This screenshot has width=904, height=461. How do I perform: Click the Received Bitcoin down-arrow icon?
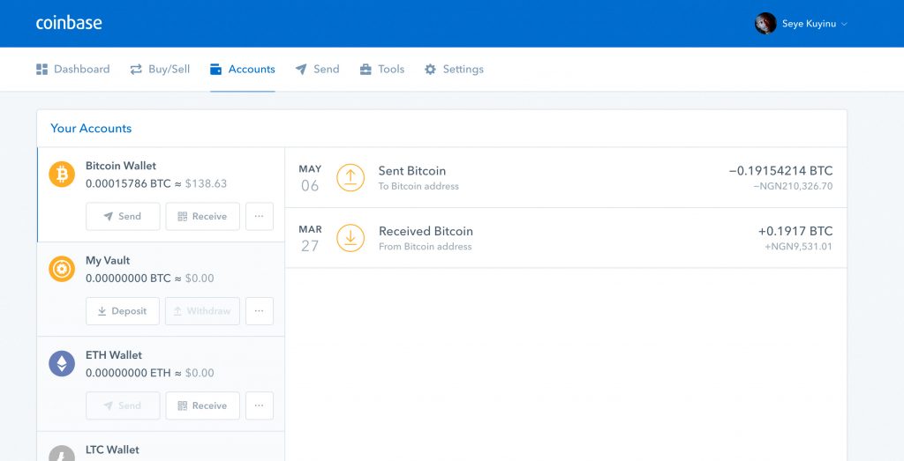pos(350,238)
